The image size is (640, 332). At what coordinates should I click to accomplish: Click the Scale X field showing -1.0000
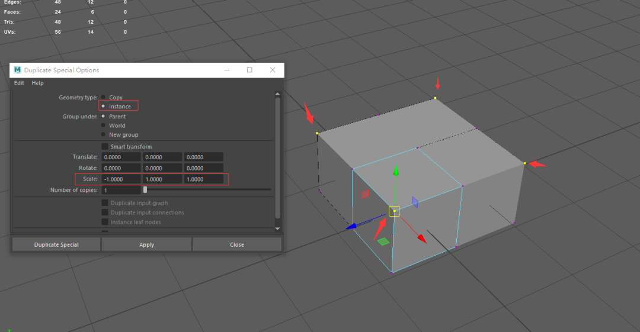pos(121,179)
